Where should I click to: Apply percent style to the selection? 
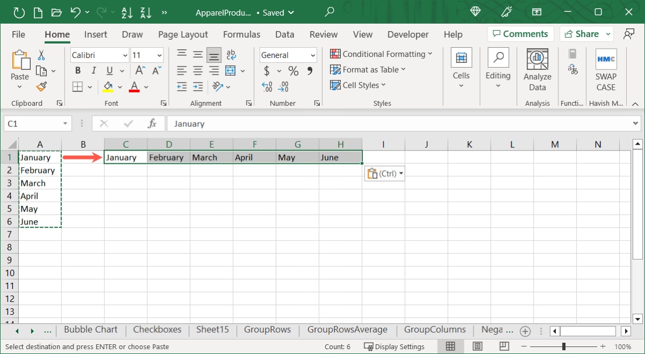click(x=293, y=70)
